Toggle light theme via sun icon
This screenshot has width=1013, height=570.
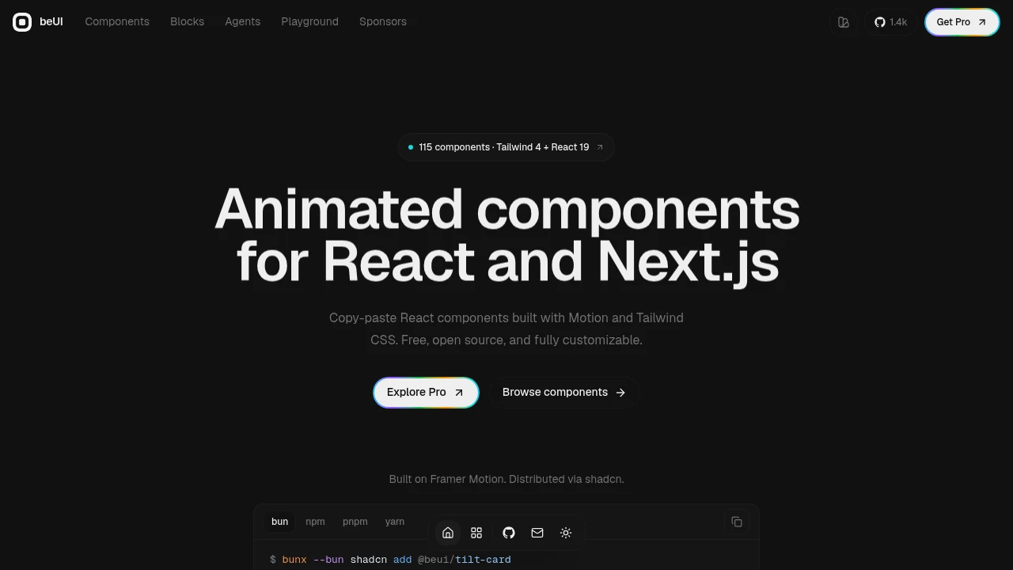[566, 533]
